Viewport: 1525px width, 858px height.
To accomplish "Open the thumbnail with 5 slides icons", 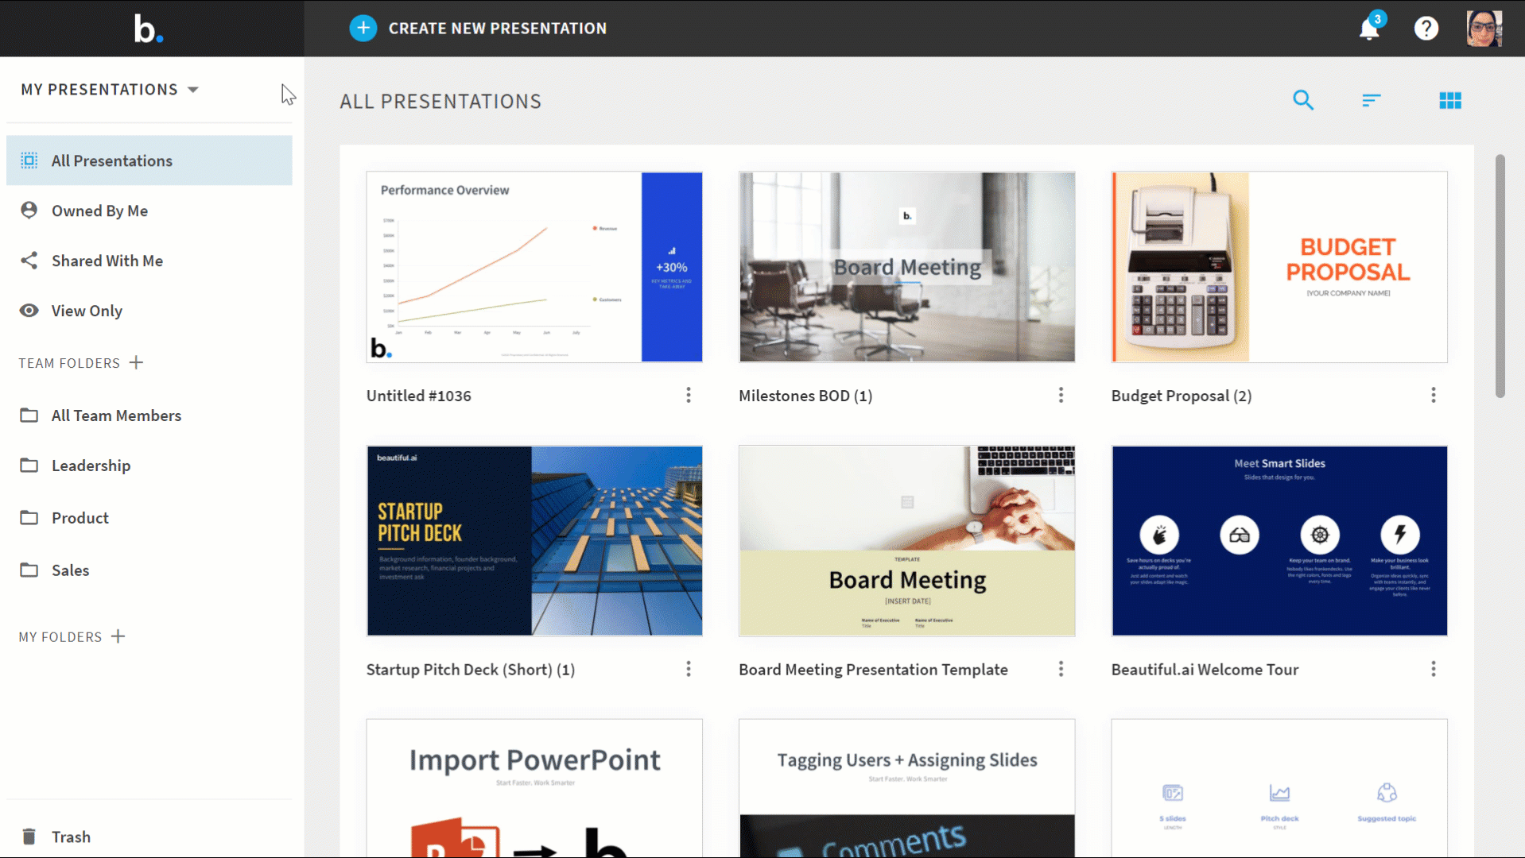I will [1279, 788].
